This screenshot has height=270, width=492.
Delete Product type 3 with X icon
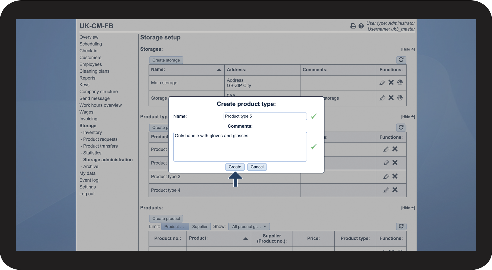click(395, 176)
